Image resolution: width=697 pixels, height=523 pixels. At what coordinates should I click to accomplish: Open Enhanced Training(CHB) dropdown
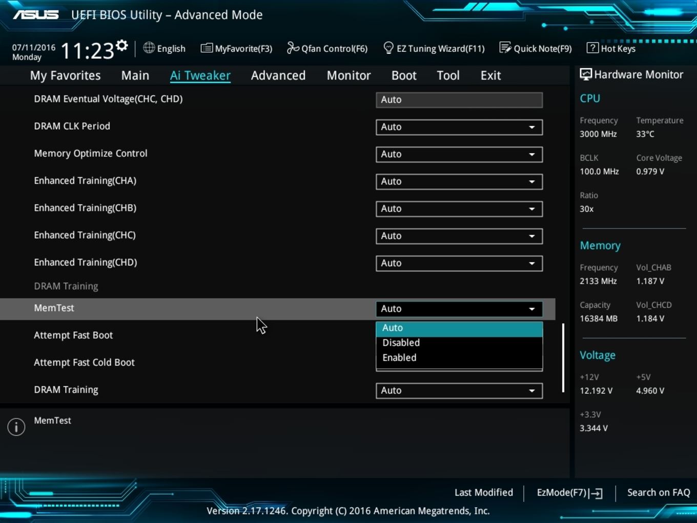459,209
